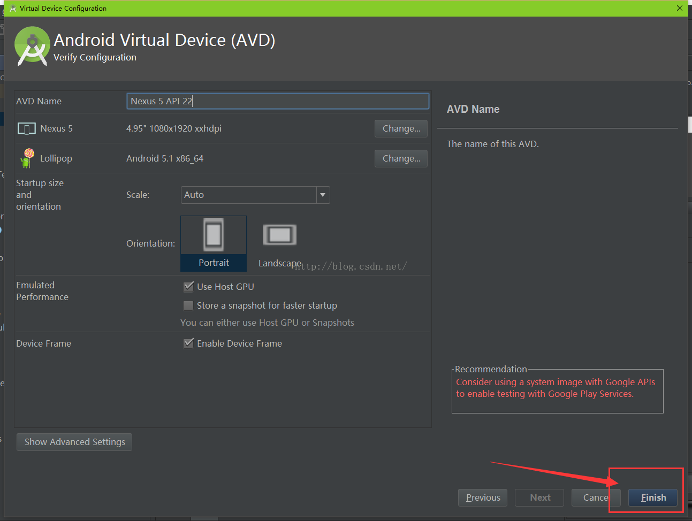Screen dimensions: 692x521
Task: Click the 'Verify Configuration' subtitle
Action: tap(95, 57)
